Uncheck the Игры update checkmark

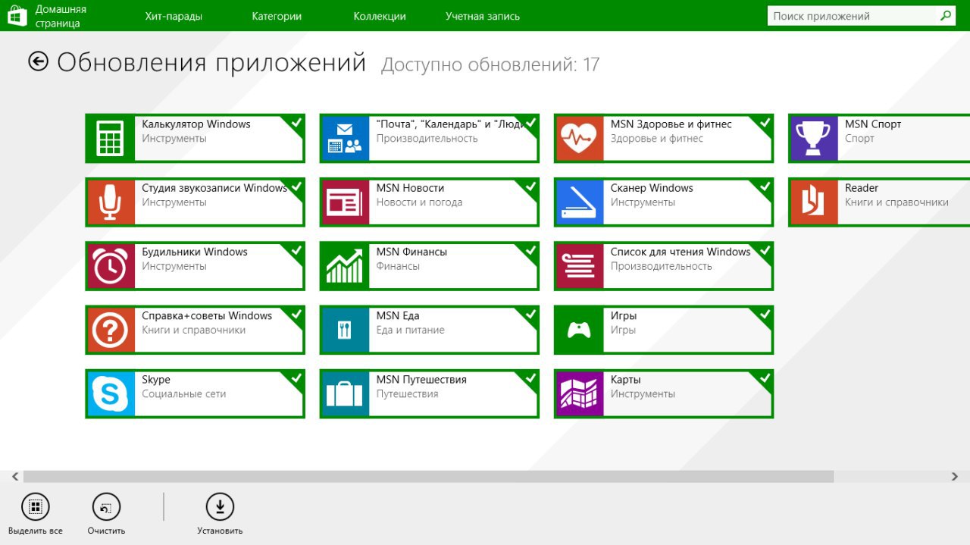pos(765,314)
